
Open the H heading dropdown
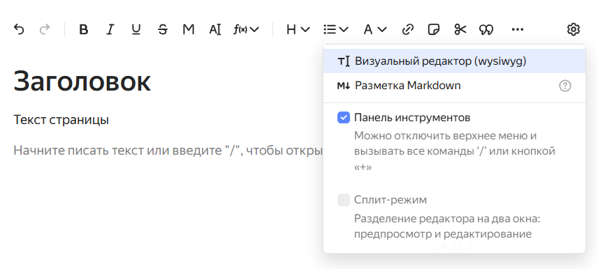click(x=298, y=29)
